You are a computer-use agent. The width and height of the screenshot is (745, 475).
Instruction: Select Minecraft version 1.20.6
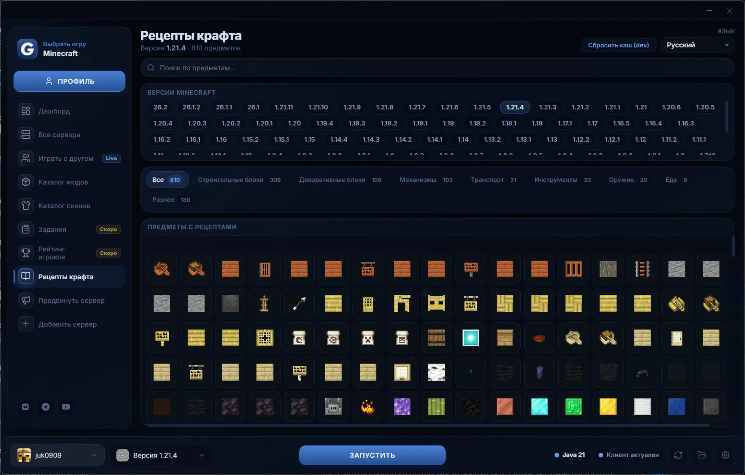tap(671, 107)
